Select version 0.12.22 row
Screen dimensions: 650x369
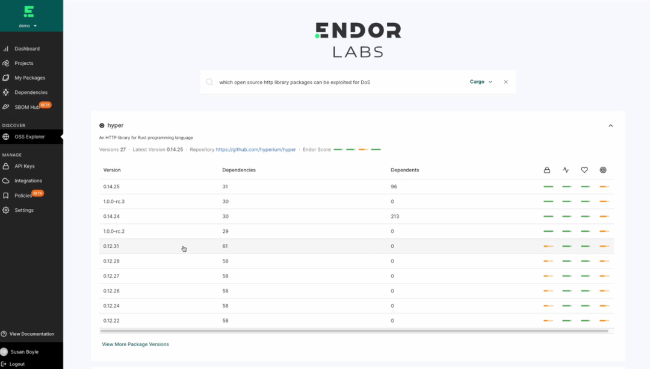point(356,320)
